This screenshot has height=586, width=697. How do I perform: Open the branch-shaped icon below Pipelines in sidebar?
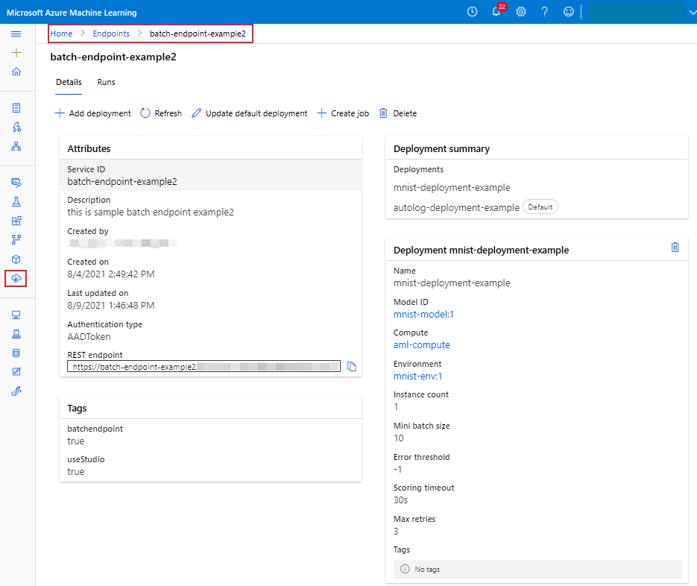pyautogui.click(x=16, y=240)
